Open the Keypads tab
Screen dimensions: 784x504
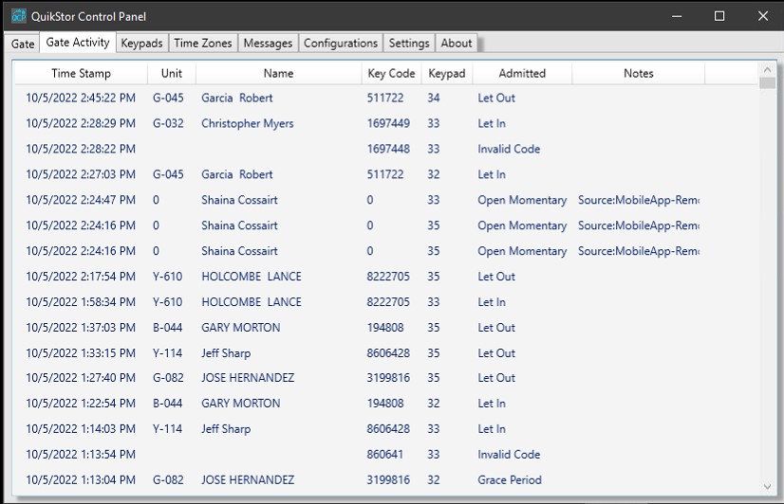[142, 44]
